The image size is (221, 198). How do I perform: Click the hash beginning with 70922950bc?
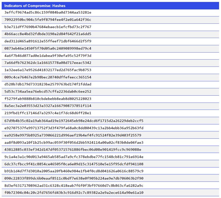[x=48, y=20]
